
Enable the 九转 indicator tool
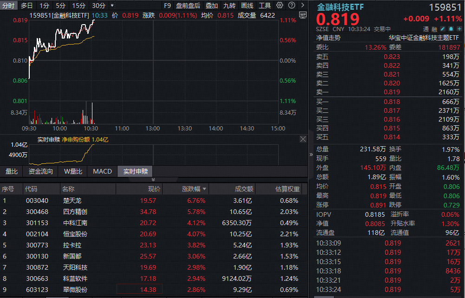(x=229, y=5)
